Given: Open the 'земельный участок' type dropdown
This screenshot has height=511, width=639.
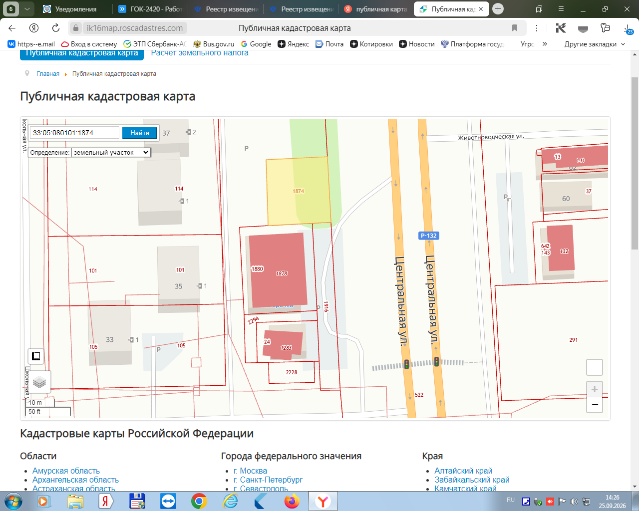Looking at the screenshot, I should (x=111, y=153).
